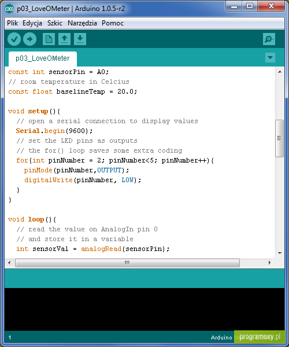Click the Verify (checkmark) button
Screen dimensions: 289x347
[x=14, y=39]
